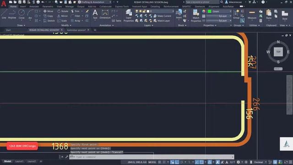The height and width of the screenshot is (165, 293).
Task: Click the Paste clipboard icon
Action: click(269, 14)
